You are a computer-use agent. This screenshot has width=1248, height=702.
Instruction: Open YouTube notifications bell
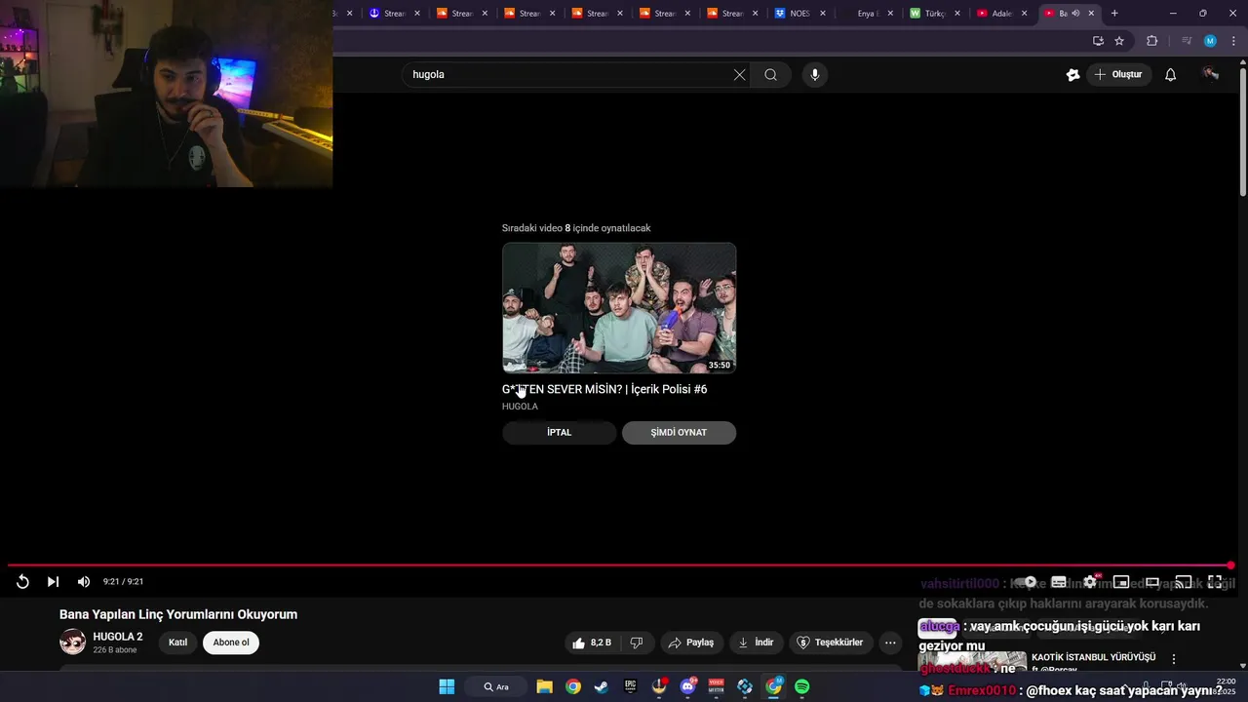click(1171, 75)
